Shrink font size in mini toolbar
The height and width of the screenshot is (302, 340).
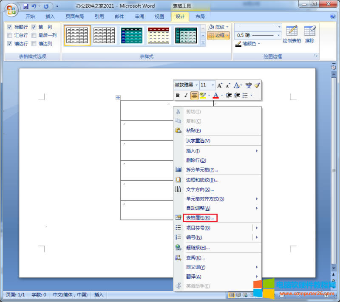click(228, 85)
